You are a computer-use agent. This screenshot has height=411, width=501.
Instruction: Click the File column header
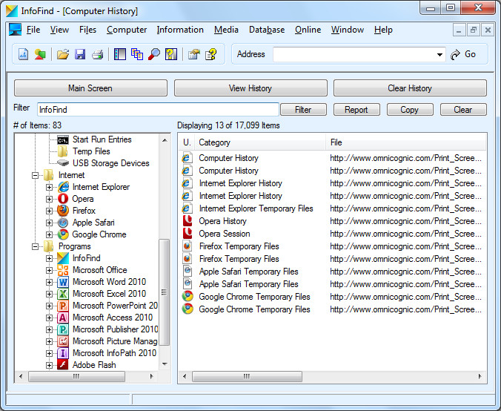[x=406, y=142]
